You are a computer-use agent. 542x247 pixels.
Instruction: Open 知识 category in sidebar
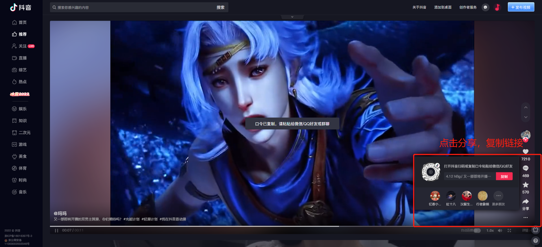pos(19,121)
